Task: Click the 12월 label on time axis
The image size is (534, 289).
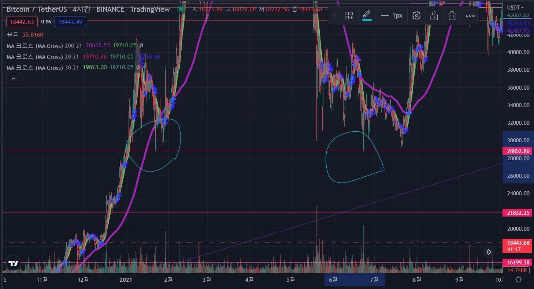Action: point(84,279)
